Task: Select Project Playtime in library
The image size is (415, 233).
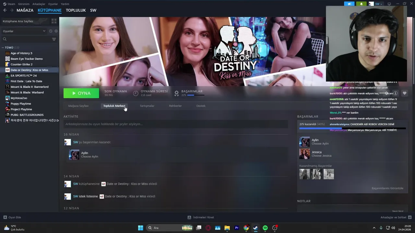Action: (x=21, y=109)
